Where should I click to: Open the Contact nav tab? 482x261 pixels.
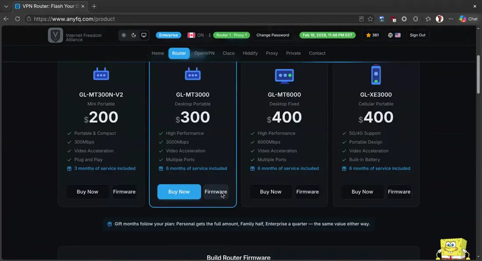(317, 53)
